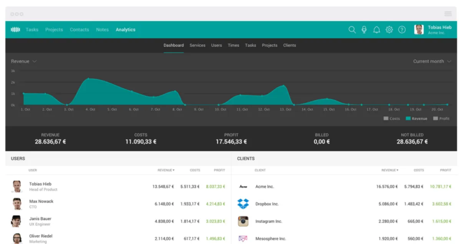Open the notifications bell
This screenshot has height=244, width=461.
click(x=376, y=30)
